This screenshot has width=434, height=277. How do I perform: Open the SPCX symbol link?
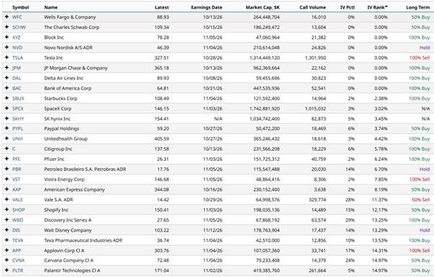[18, 109]
